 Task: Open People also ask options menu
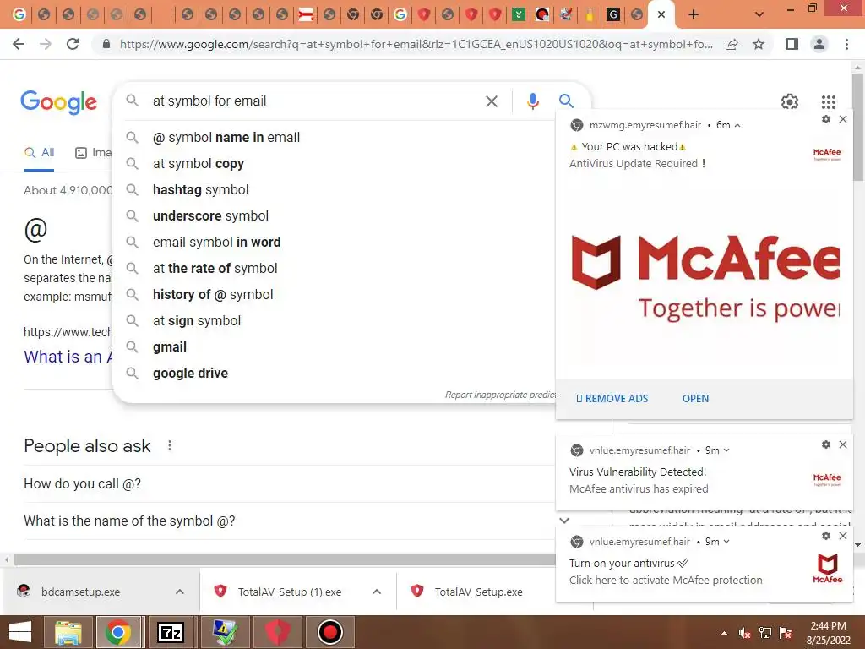[169, 445]
